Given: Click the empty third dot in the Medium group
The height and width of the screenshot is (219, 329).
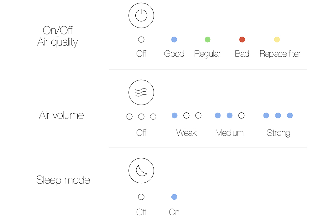Looking at the screenshot, I should (241, 115).
